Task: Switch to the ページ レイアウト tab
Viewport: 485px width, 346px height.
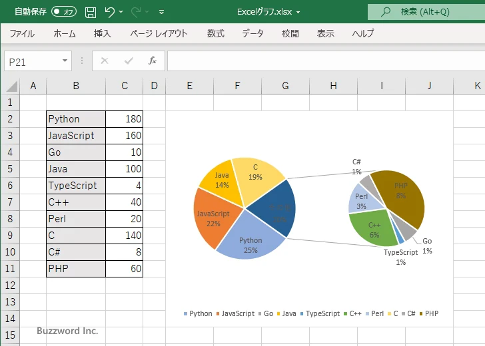Action: pos(159,33)
